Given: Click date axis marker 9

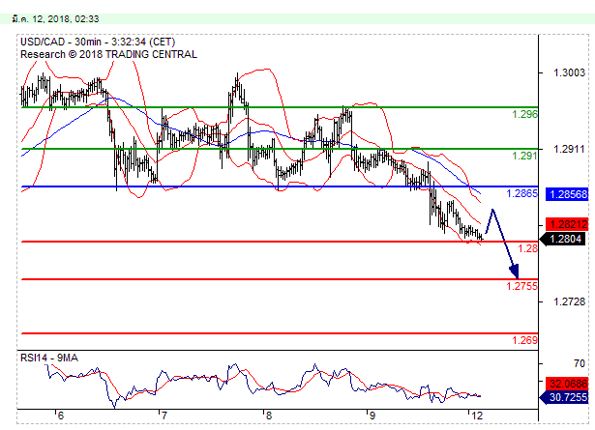Looking at the screenshot, I should tap(372, 416).
